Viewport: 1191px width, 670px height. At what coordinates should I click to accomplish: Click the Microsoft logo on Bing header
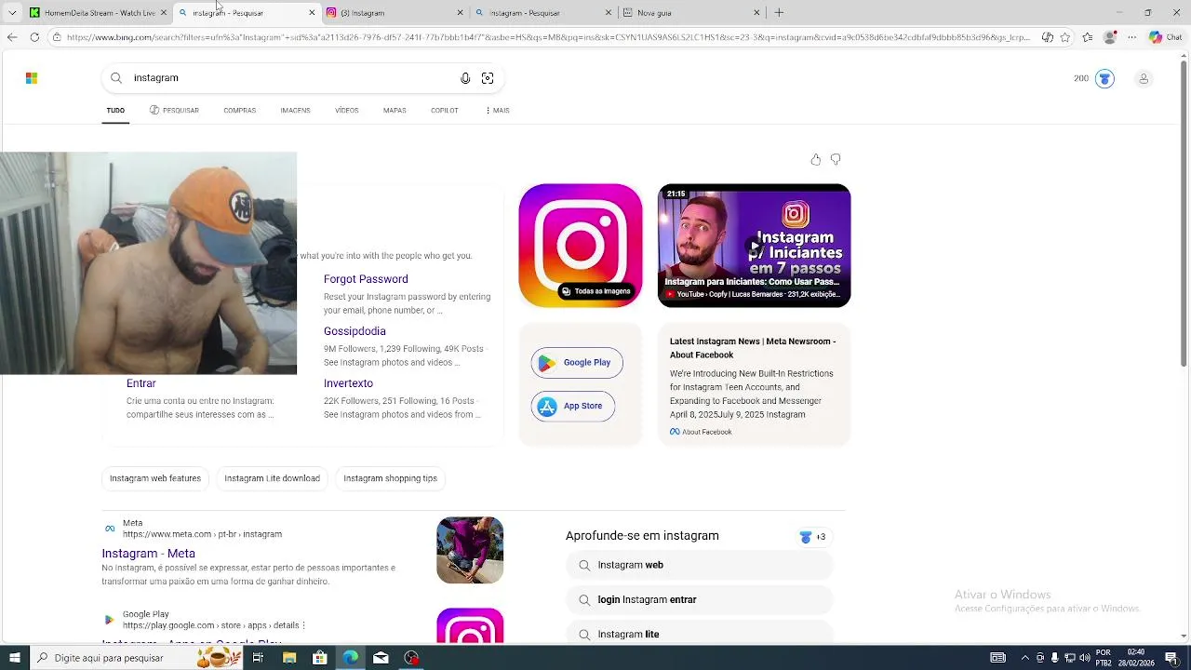[x=32, y=78]
